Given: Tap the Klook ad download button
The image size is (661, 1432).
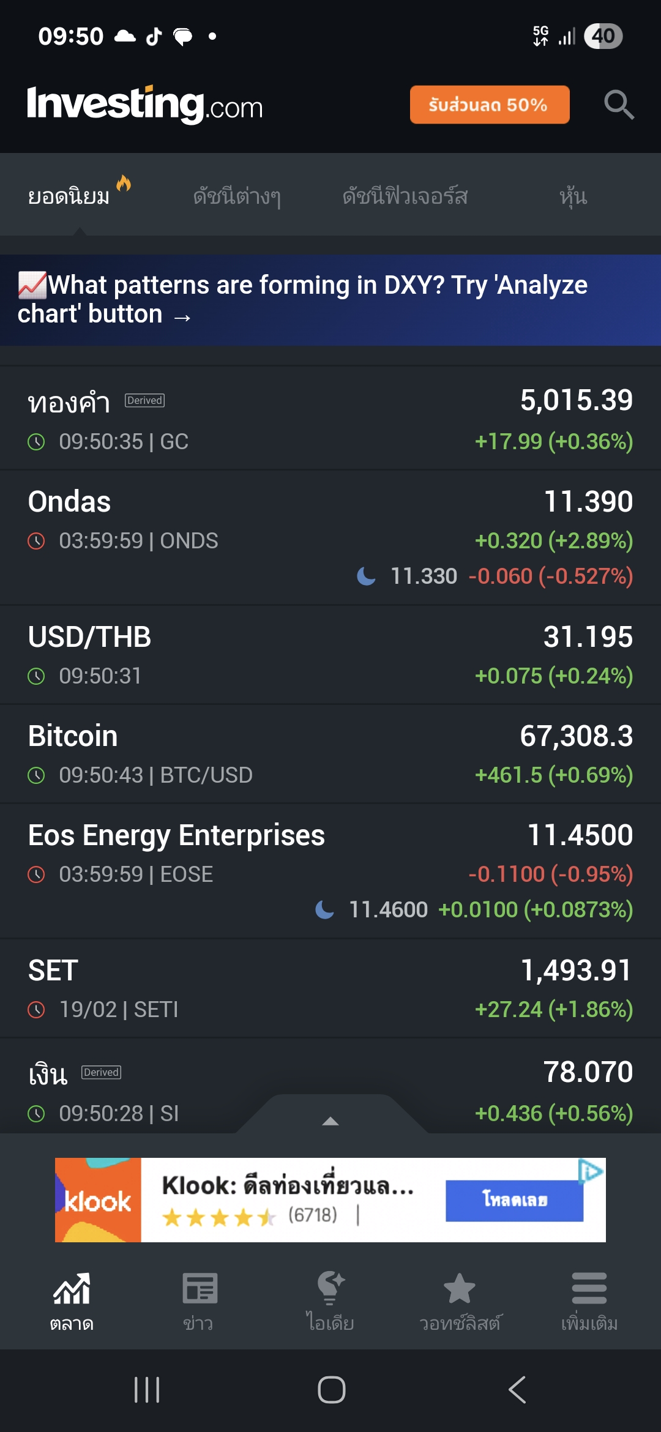Looking at the screenshot, I should (x=514, y=1200).
